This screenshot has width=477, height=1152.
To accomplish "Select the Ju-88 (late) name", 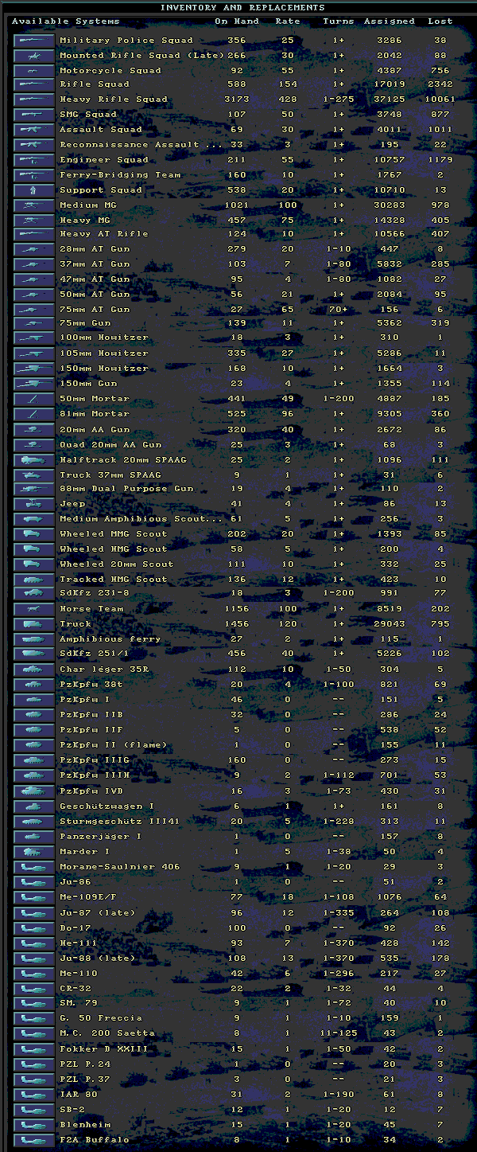I will [x=98, y=959].
